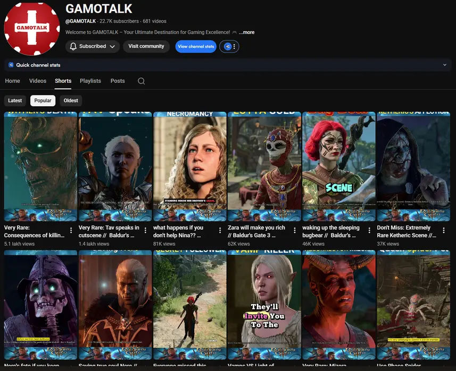Play the Tav speaks elf thumbnail
The width and height of the screenshot is (456, 371).
click(x=115, y=167)
